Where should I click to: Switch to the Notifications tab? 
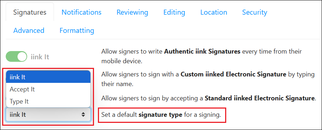click(x=81, y=12)
